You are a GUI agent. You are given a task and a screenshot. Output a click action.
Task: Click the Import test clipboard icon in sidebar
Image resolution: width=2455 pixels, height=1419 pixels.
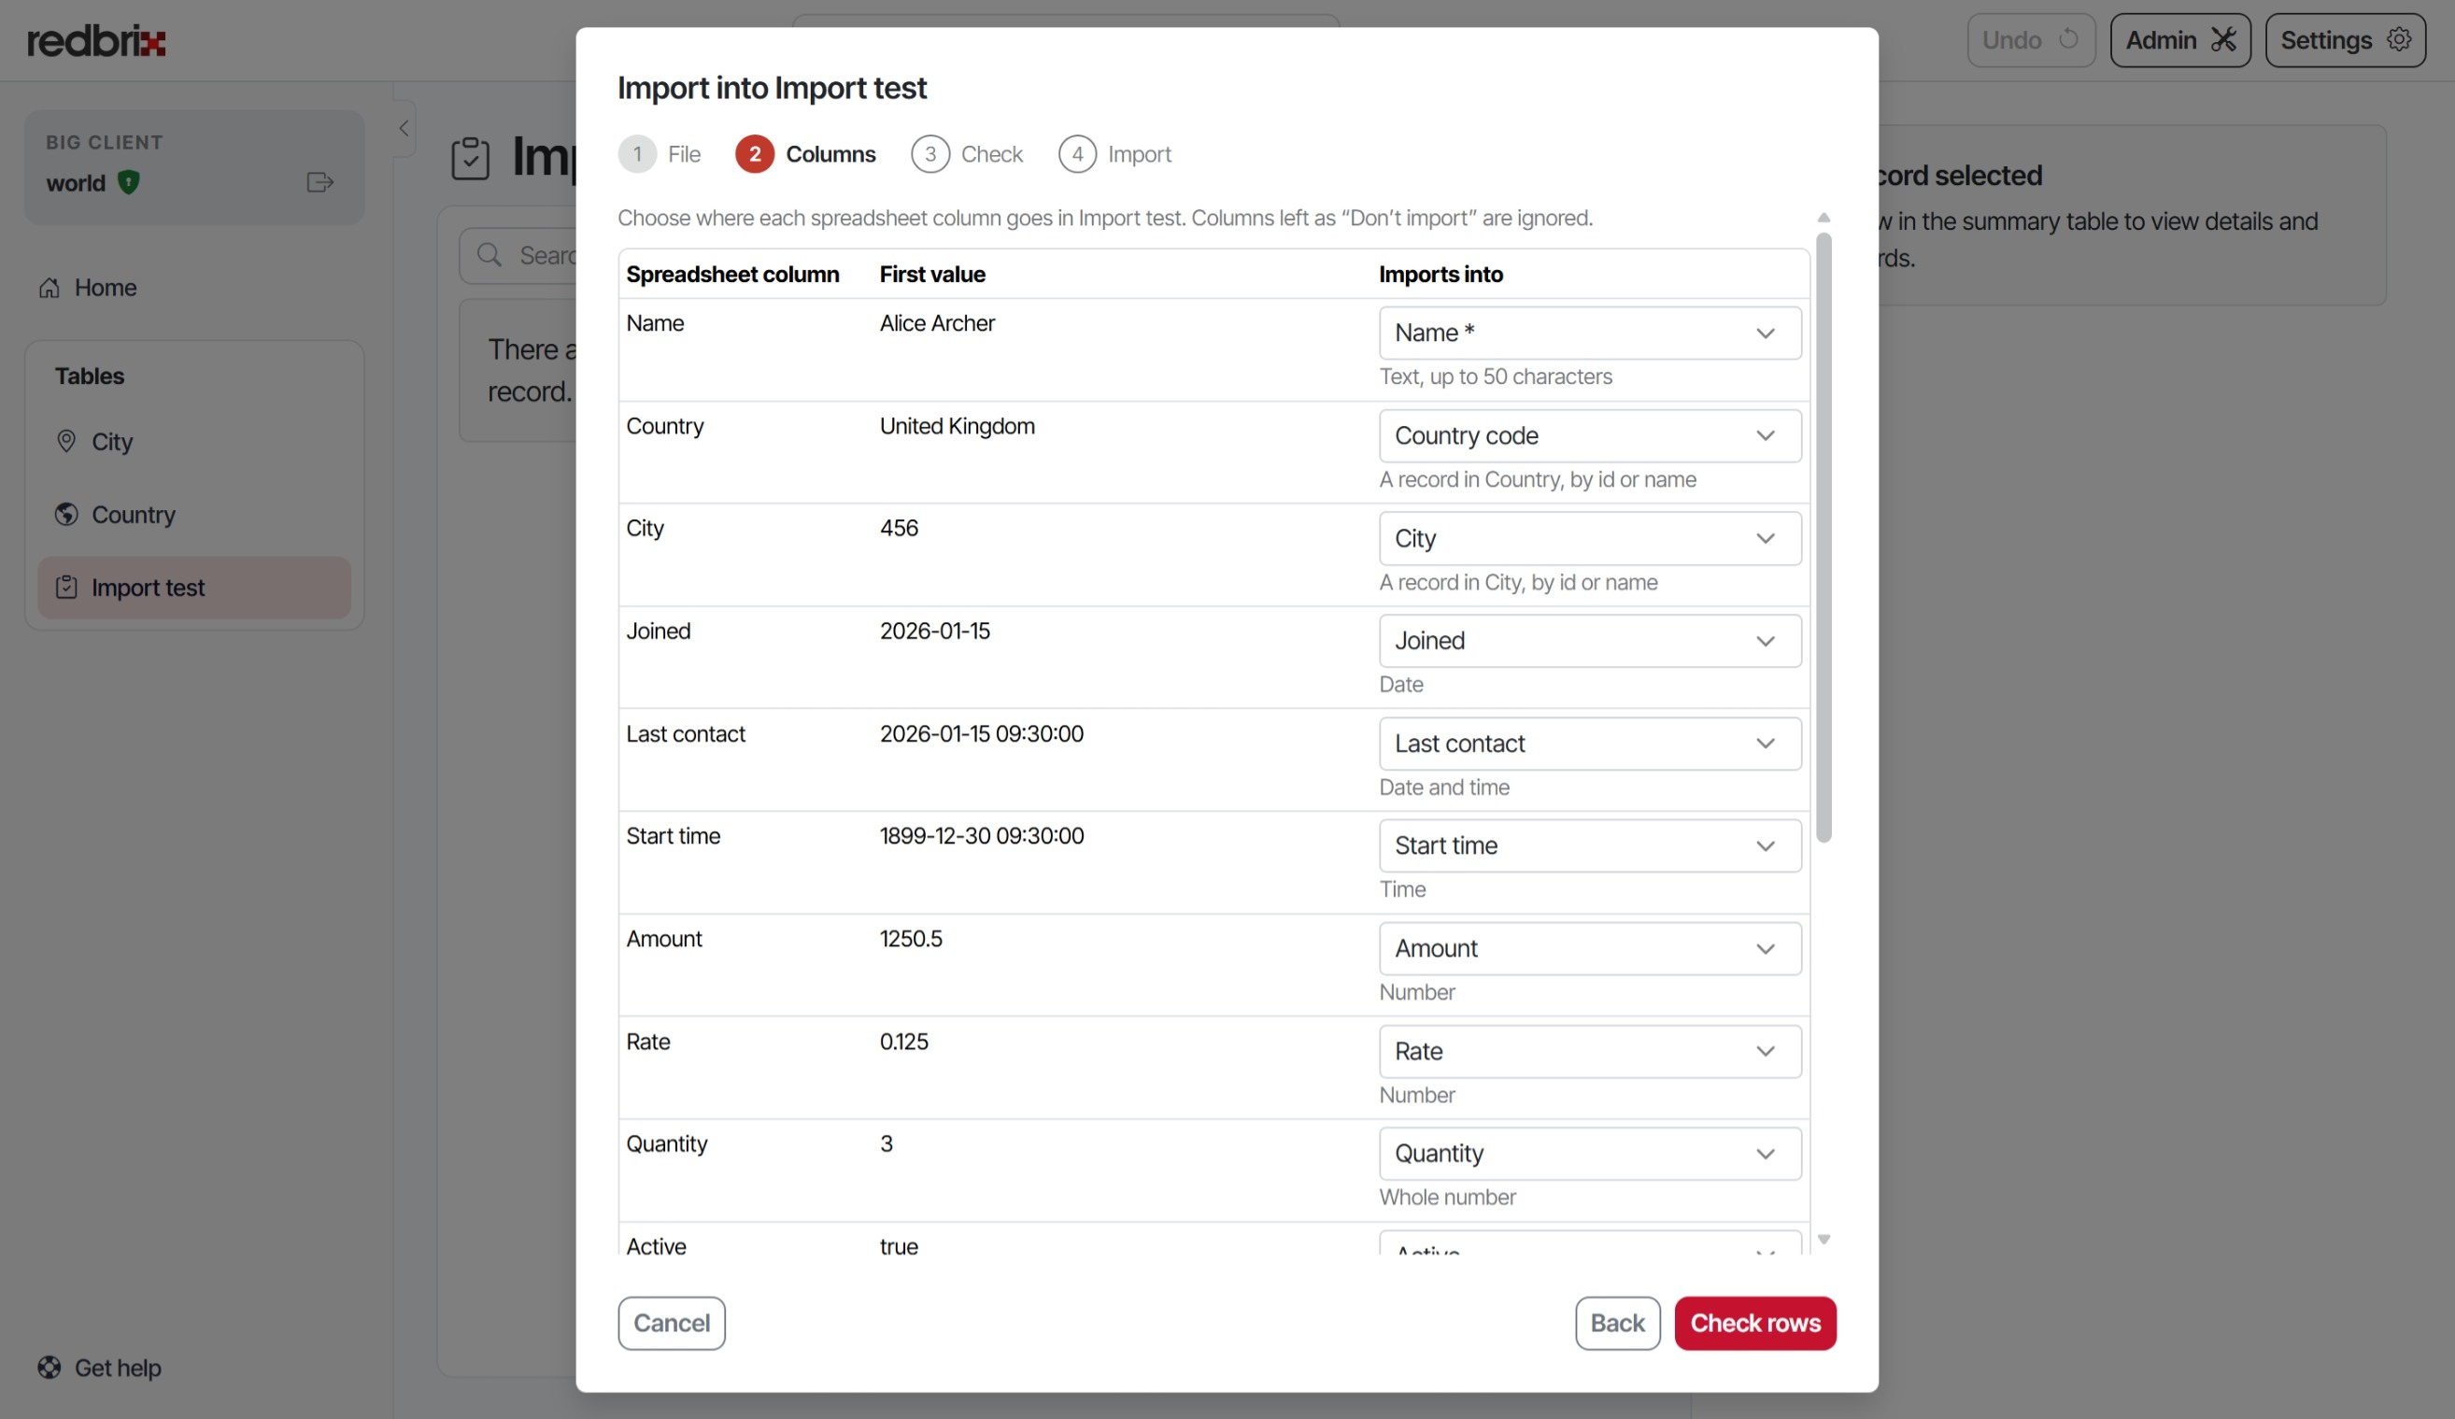click(x=66, y=588)
